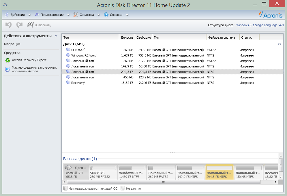Click the 'Not supported by current OS' legend icon

click(65, 188)
